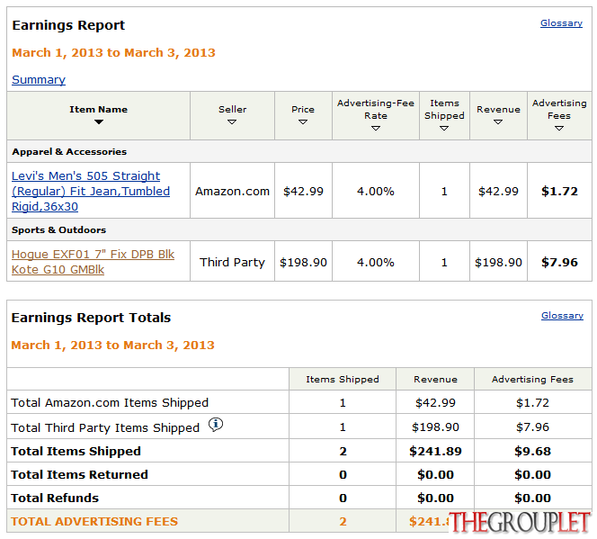Viewport: 597px width, 539px height.
Task: Click the $1.72 advertising fee in Levi's row
Action: tap(559, 192)
